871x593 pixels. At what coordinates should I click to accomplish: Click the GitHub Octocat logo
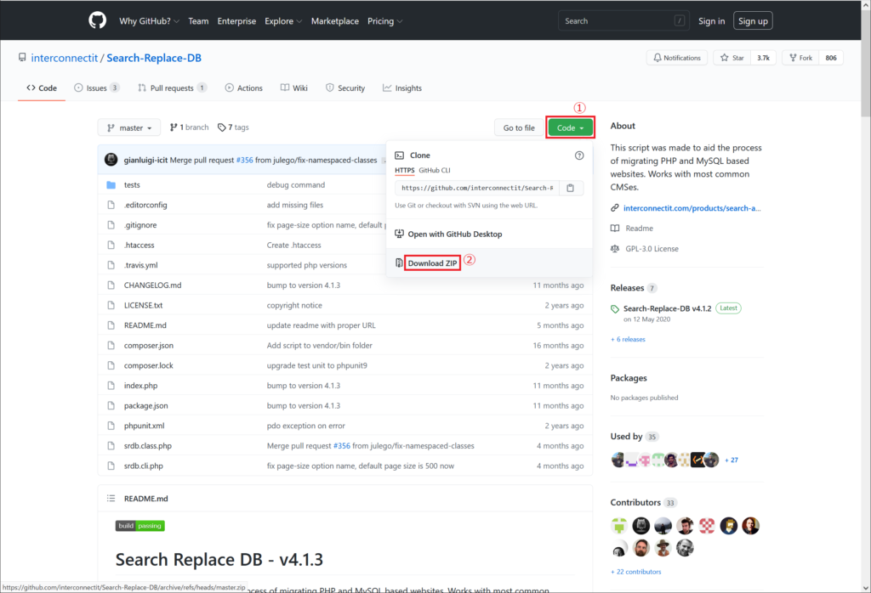(x=97, y=20)
